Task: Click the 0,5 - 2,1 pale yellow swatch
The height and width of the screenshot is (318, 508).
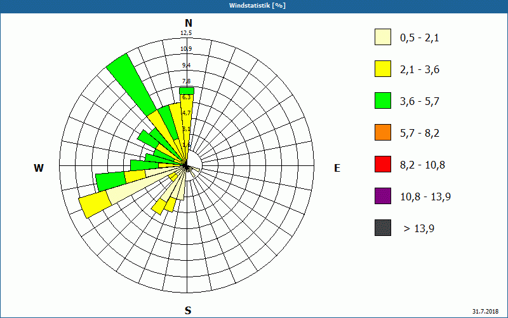Action: [383, 37]
